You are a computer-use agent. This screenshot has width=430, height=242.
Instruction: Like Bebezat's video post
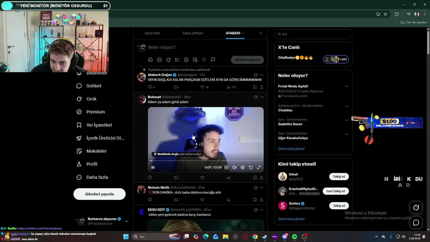202,177
